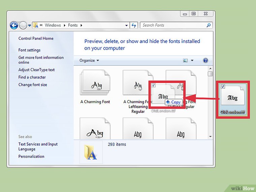This screenshot has height=192, width=256.
Task: Open the address bar history dropdown
Action: (x=127, y=25)
